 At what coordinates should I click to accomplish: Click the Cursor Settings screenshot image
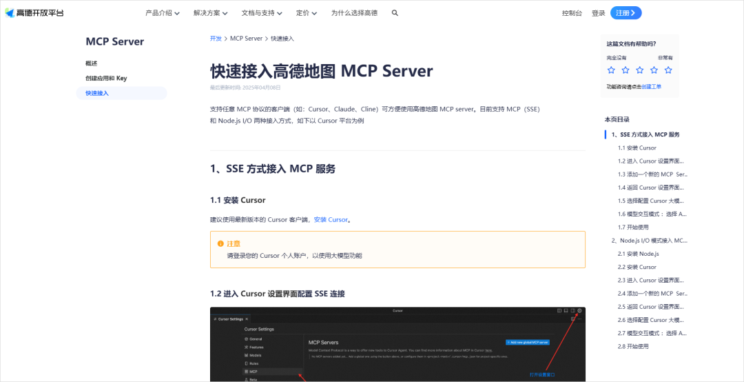[397, 344]
